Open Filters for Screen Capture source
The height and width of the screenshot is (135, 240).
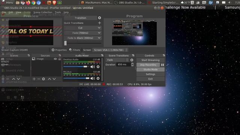click(x=75, y=50)
